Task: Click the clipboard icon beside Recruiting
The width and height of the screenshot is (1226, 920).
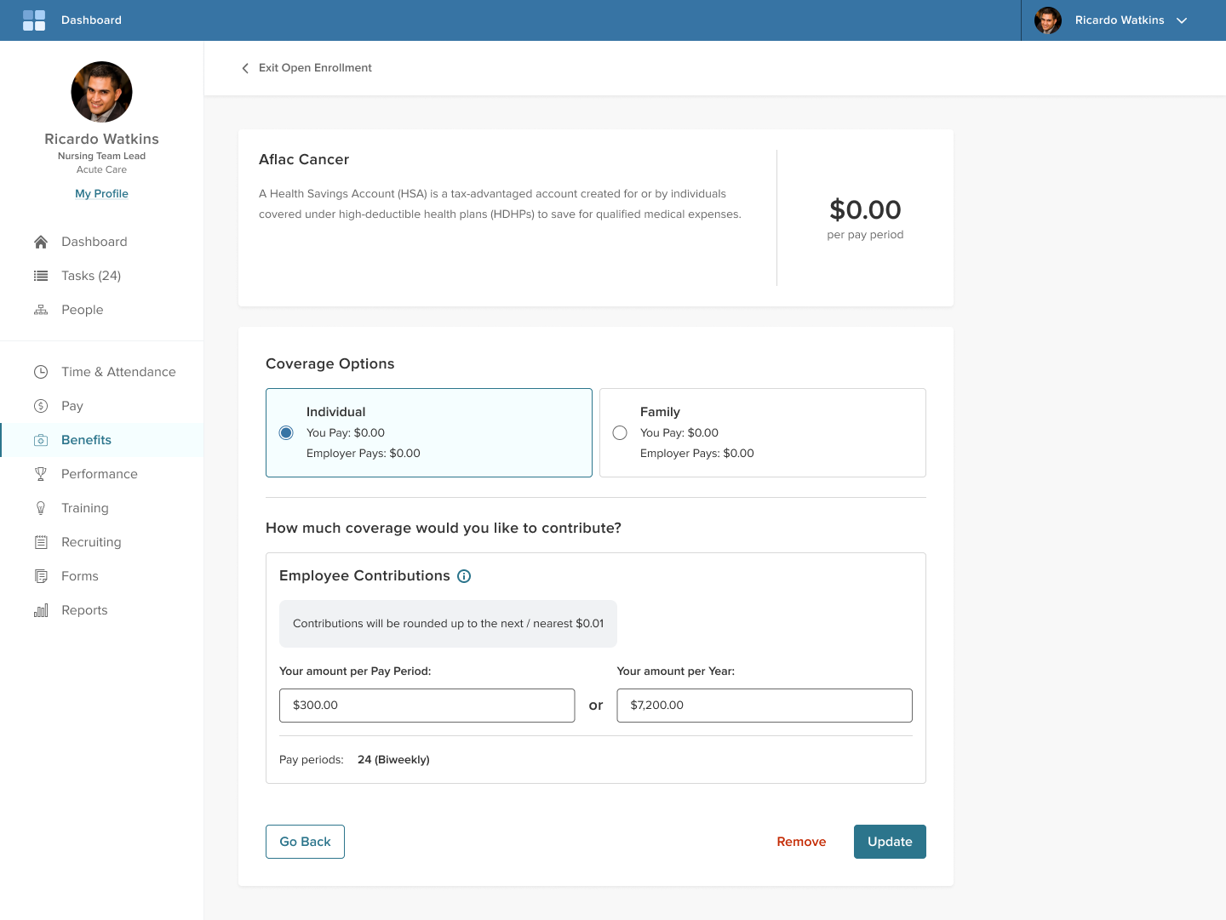Action: [x=41, y=542]
